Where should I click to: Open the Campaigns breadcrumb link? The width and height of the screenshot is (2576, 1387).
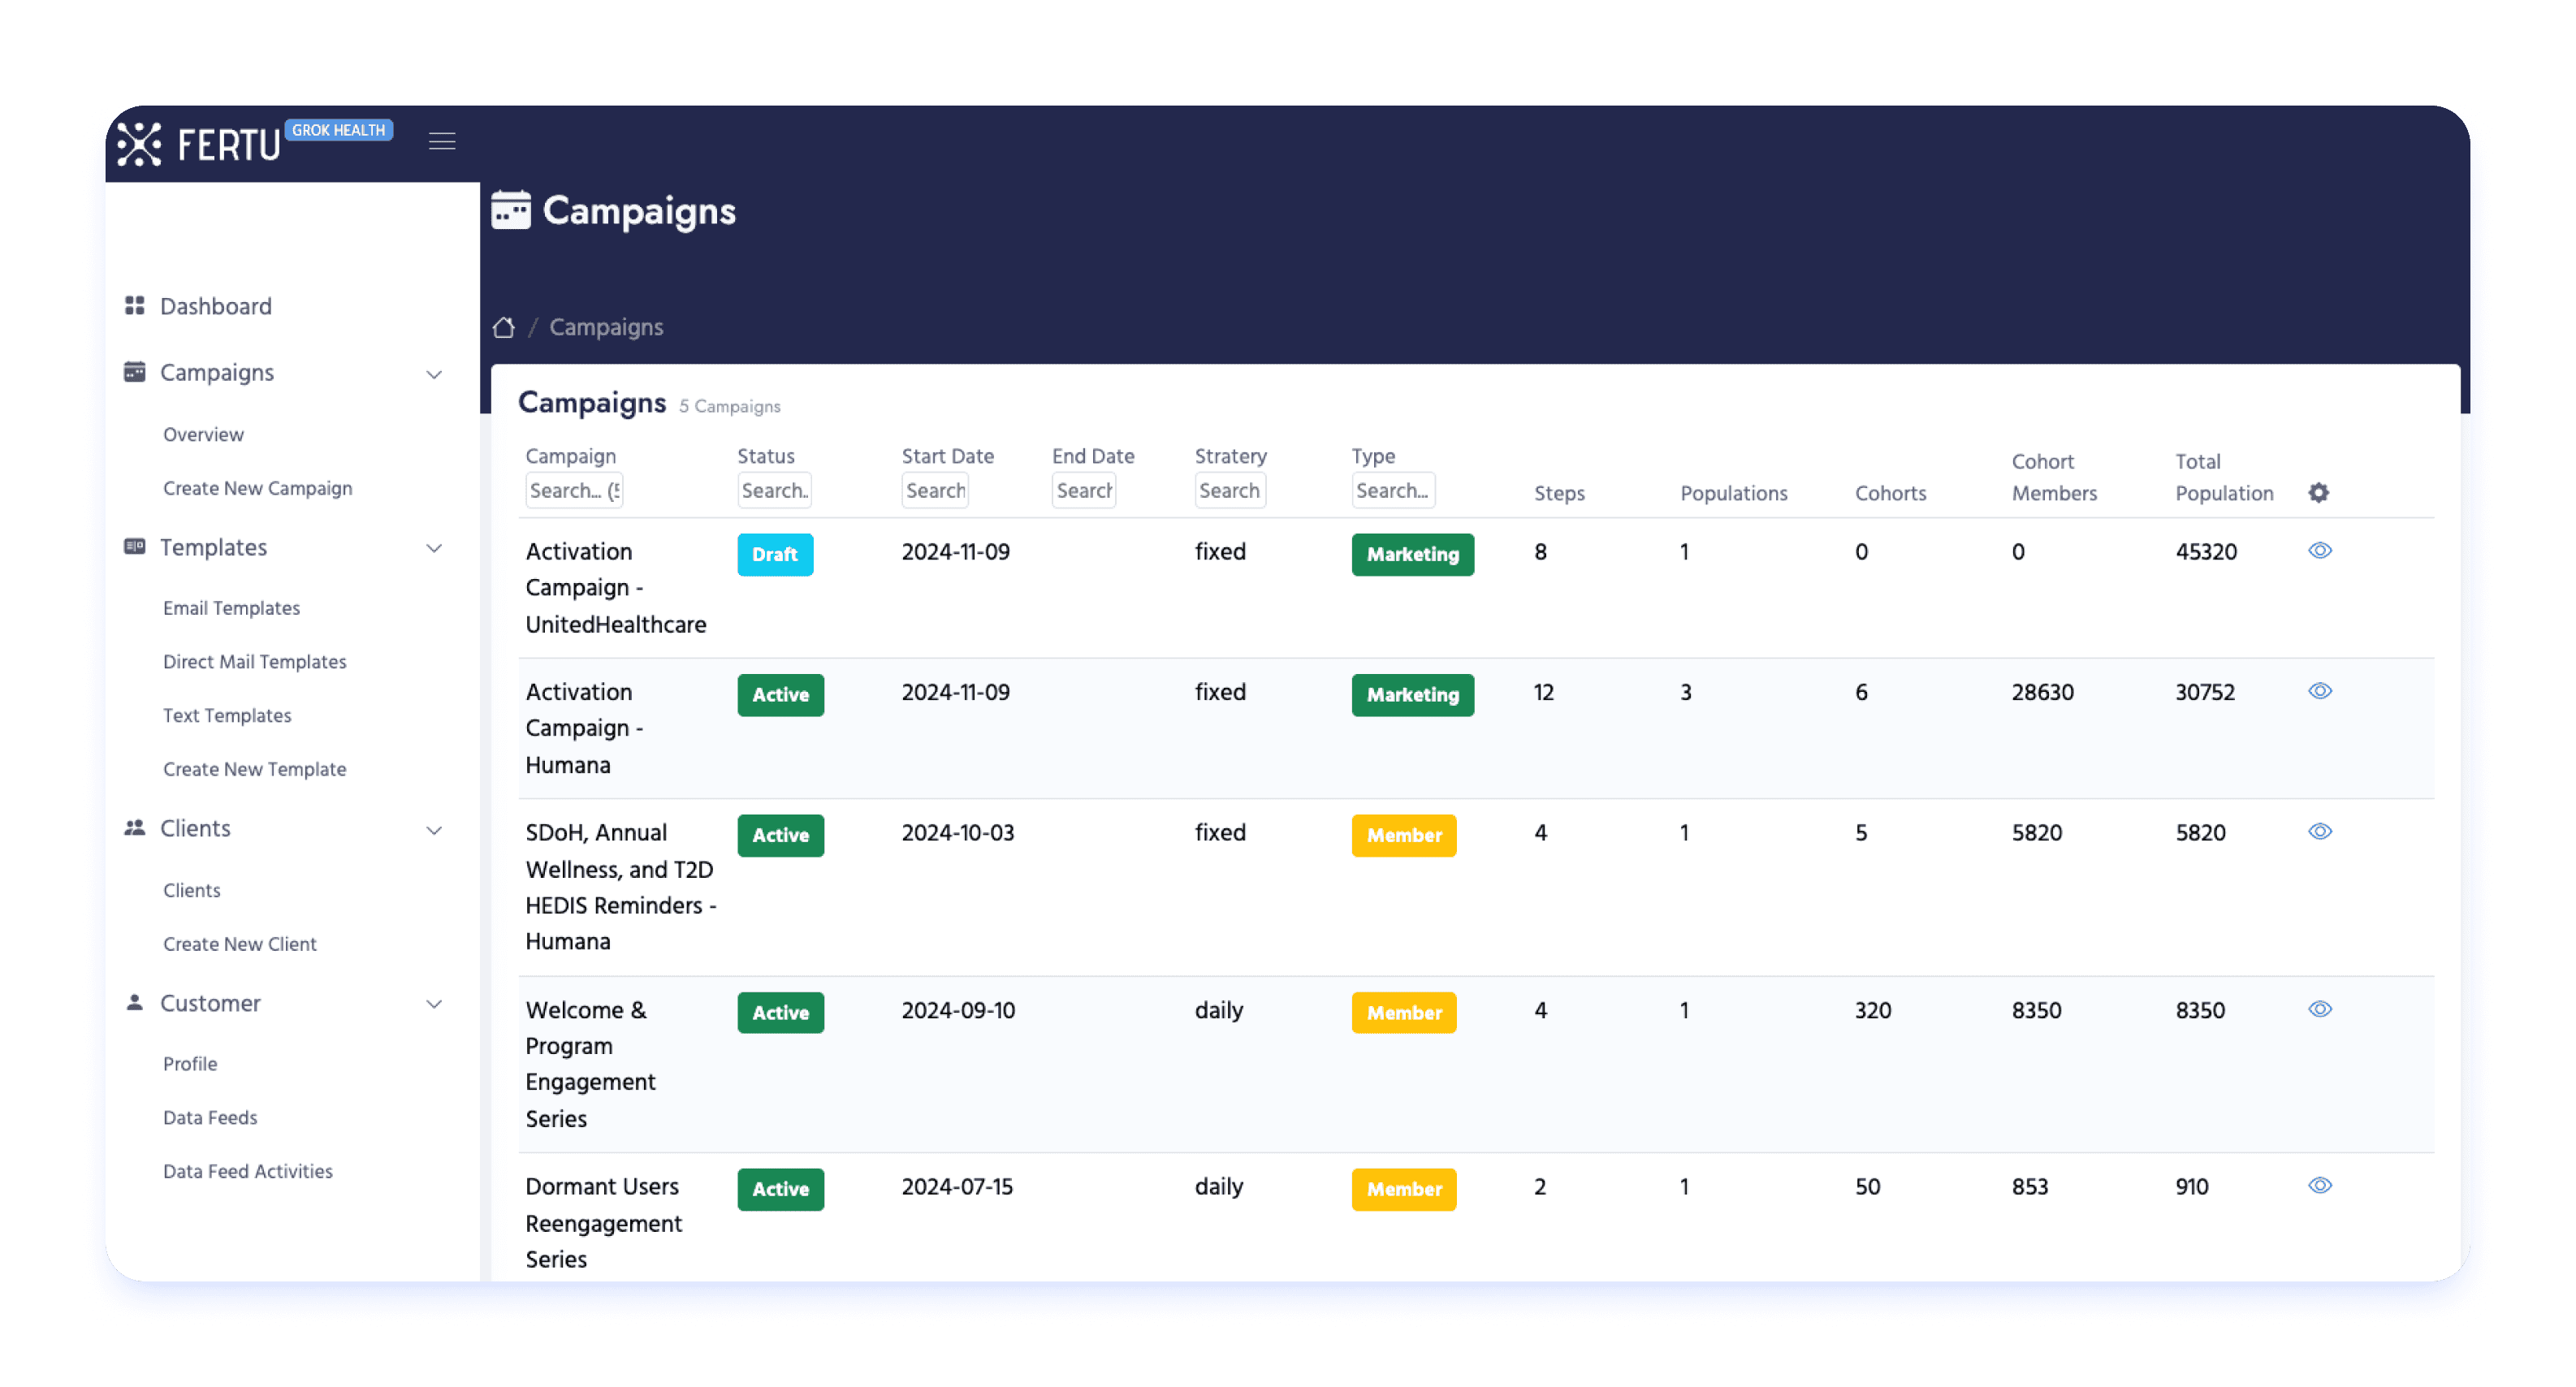coord(606,327)
